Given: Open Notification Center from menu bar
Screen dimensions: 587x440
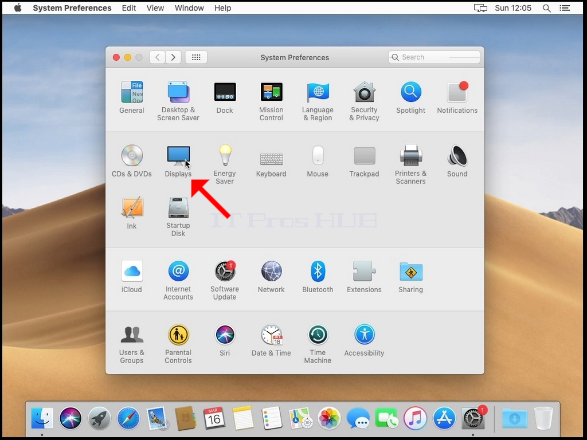Looking at the screenshot, I should click(x=565, y=8).
